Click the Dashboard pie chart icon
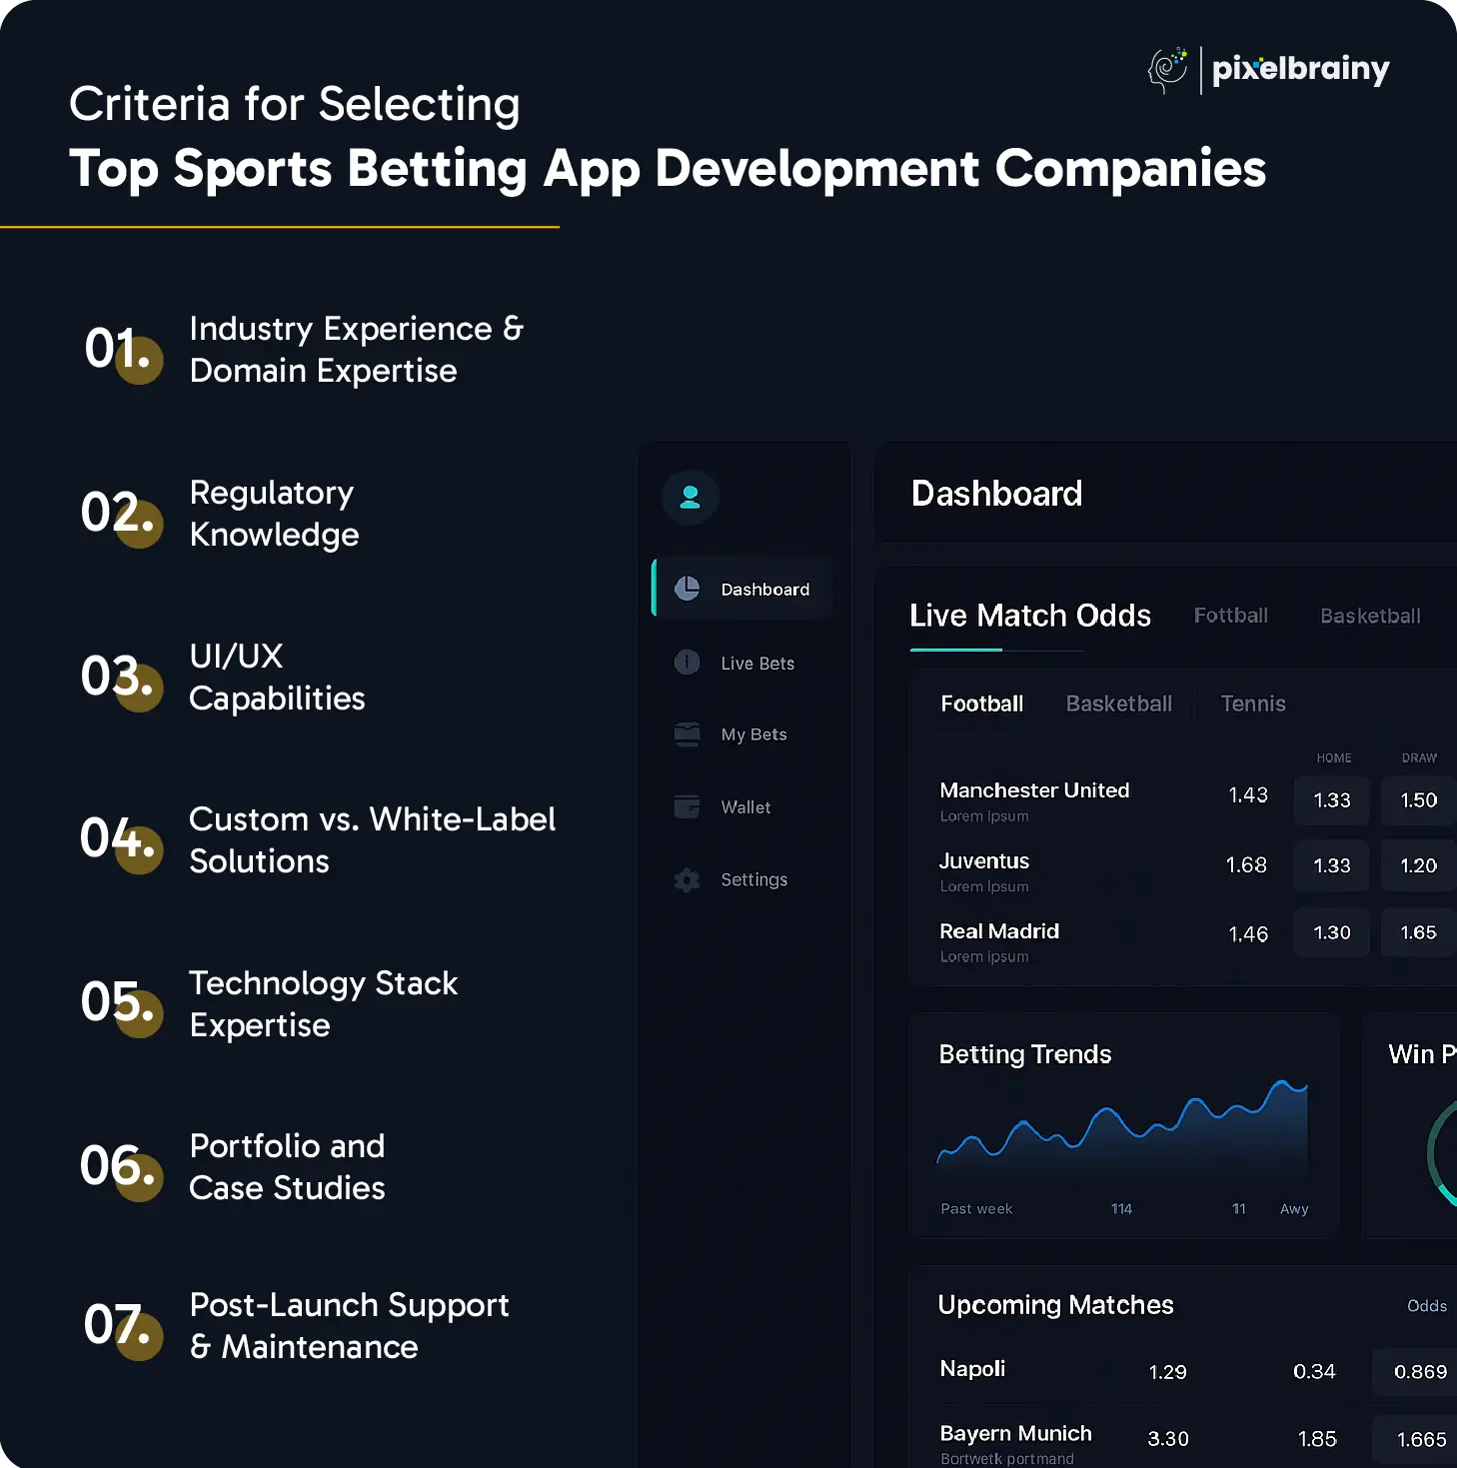This screenshot has width=1457, height=1468. (x=688, y=589)
